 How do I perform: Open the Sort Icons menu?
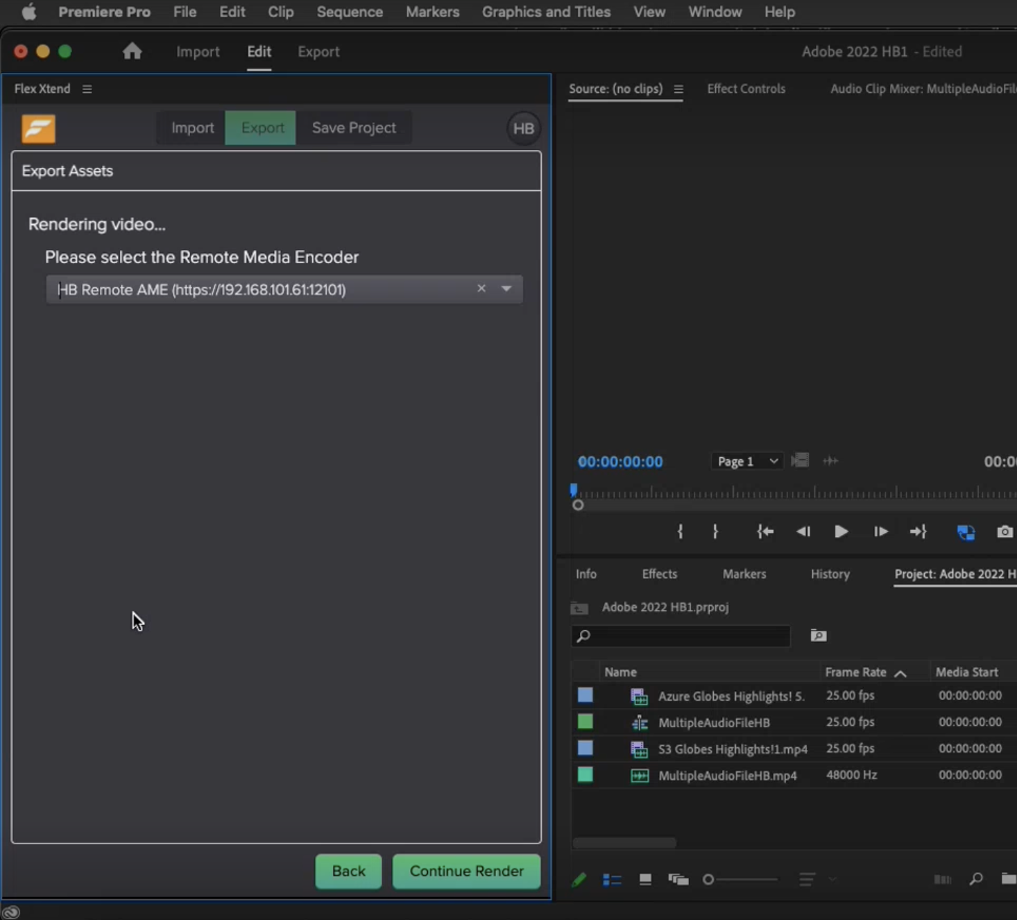click(807, 880)
